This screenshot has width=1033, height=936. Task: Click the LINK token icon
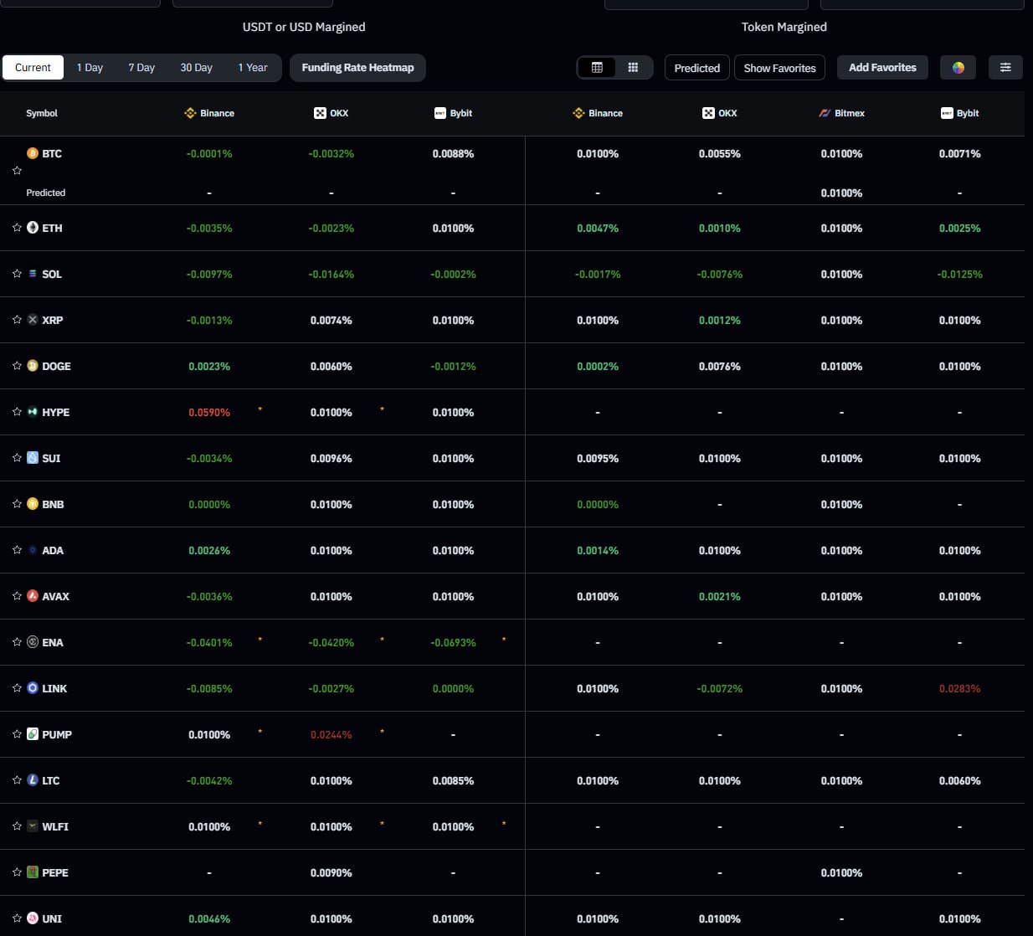pyautogui.click(x=33, y=688)
